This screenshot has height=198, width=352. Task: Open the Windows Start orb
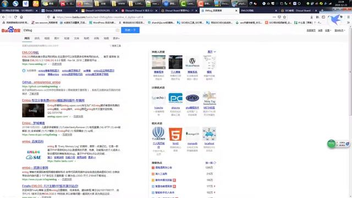tap(5, 3)
